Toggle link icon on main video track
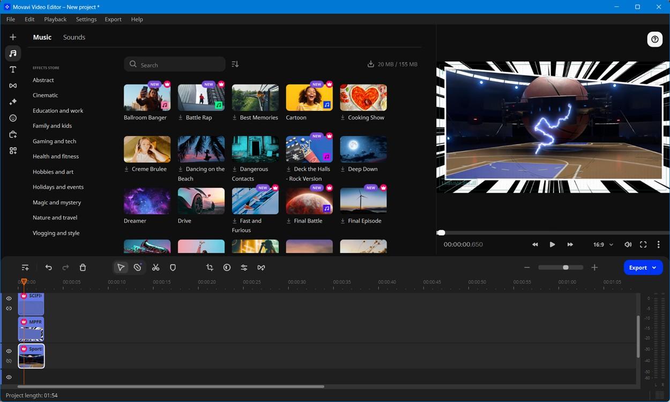 (x=9, y=361)
